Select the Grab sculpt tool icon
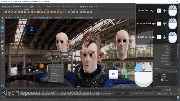 (15, 12)
